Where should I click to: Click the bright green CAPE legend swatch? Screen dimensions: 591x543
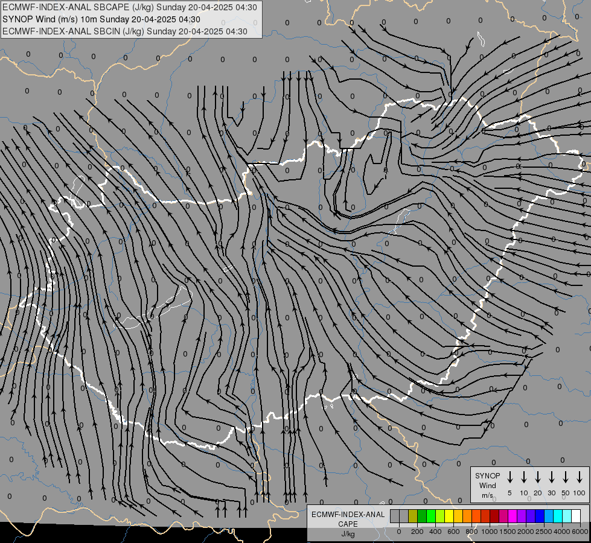click(431, 516)
